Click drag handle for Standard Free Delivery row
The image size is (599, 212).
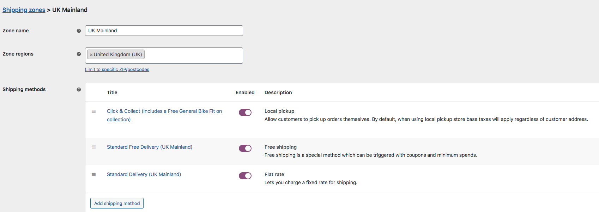point(94,147)
